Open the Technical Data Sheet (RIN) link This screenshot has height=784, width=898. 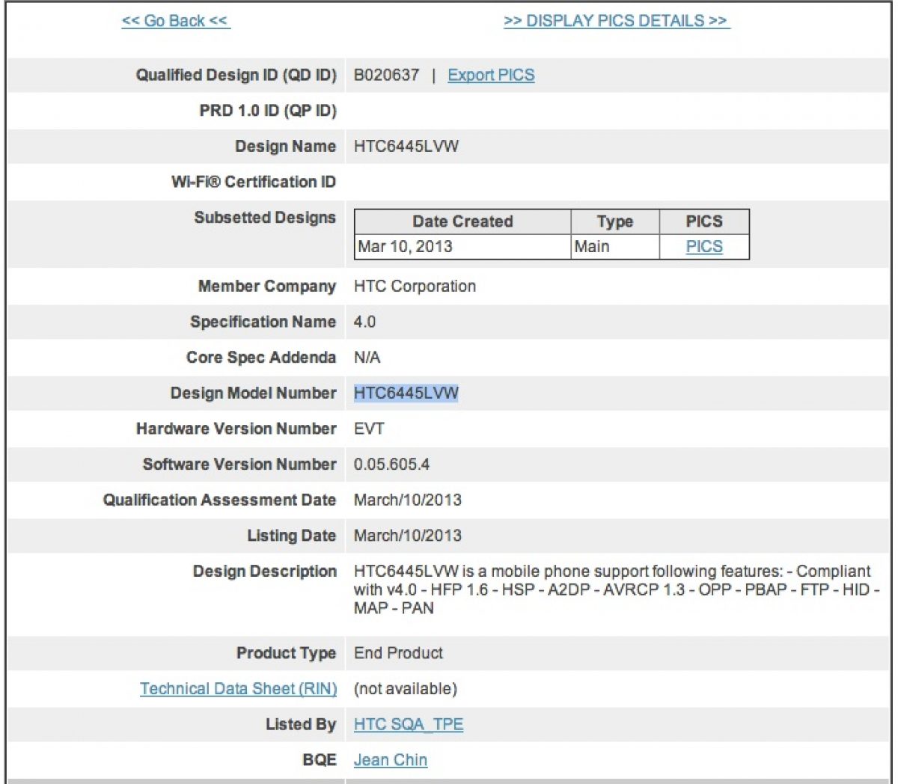pos(238,689)
